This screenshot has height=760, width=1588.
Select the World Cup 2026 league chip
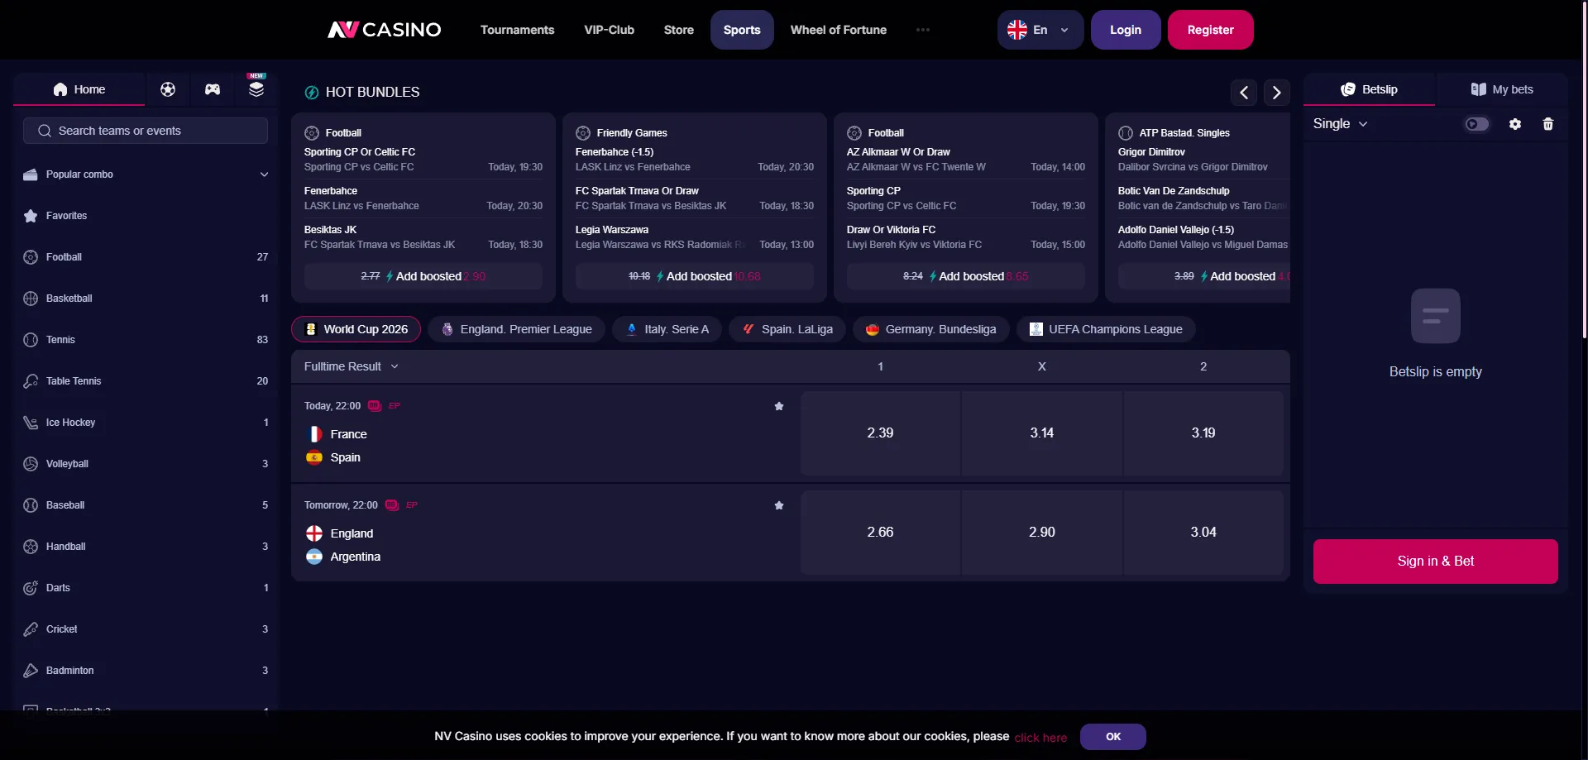tap(356, 329)
